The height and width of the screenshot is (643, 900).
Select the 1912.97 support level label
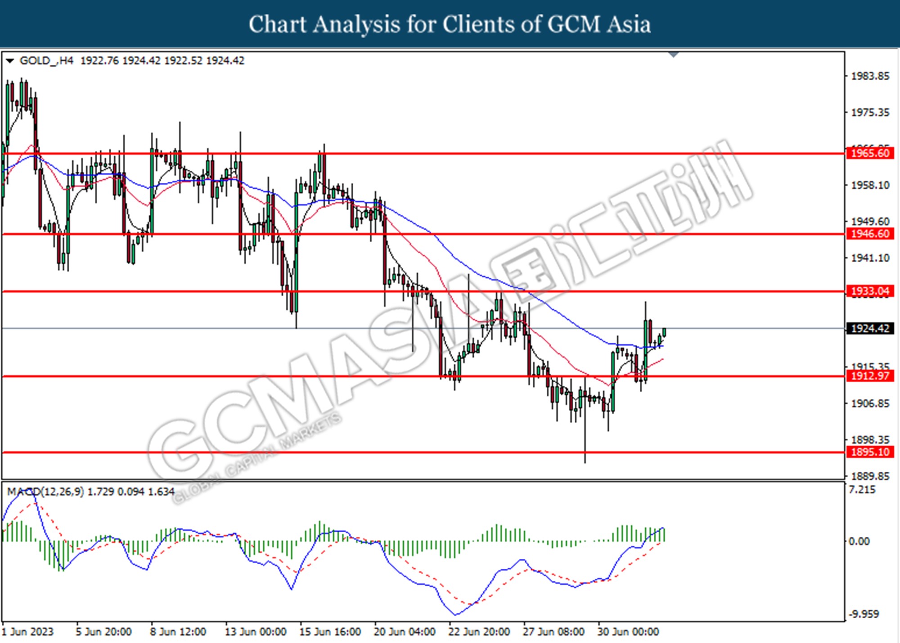(x=870, y=376)
